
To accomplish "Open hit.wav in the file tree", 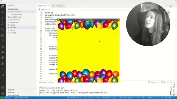I will click(x=12, y=30).
